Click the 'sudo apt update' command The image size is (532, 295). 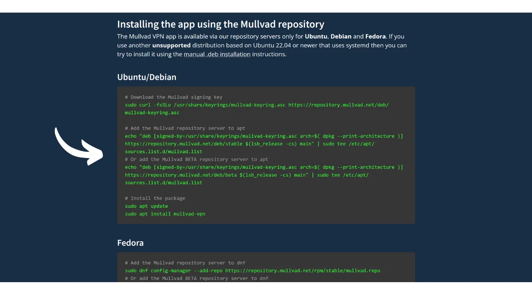[x=146, y=206]
